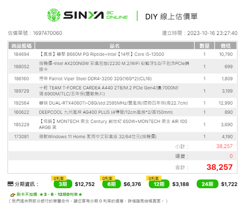Click the Patriot Viper Steel DDR4-3200 item

(95, 79)
